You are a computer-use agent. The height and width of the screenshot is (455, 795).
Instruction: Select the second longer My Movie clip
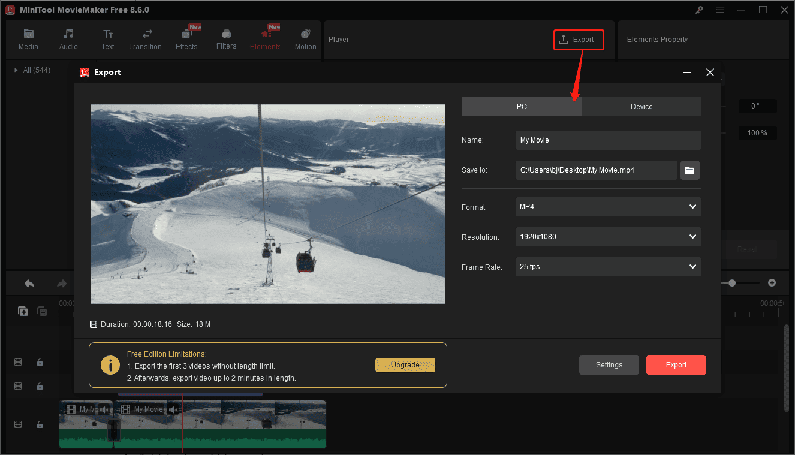(x=220, y=424)
